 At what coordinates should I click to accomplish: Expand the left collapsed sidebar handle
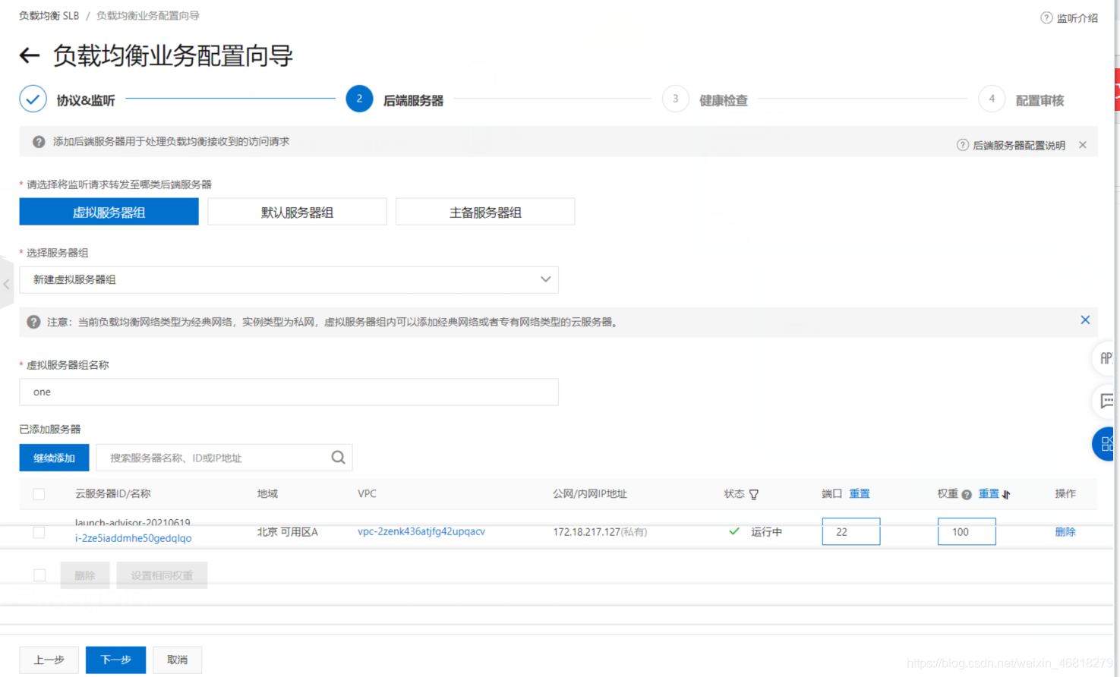6,284
